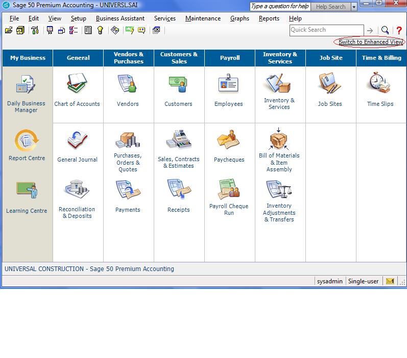Open Job Sites
This screenshot has width=407, height=358.
[330, 90]
